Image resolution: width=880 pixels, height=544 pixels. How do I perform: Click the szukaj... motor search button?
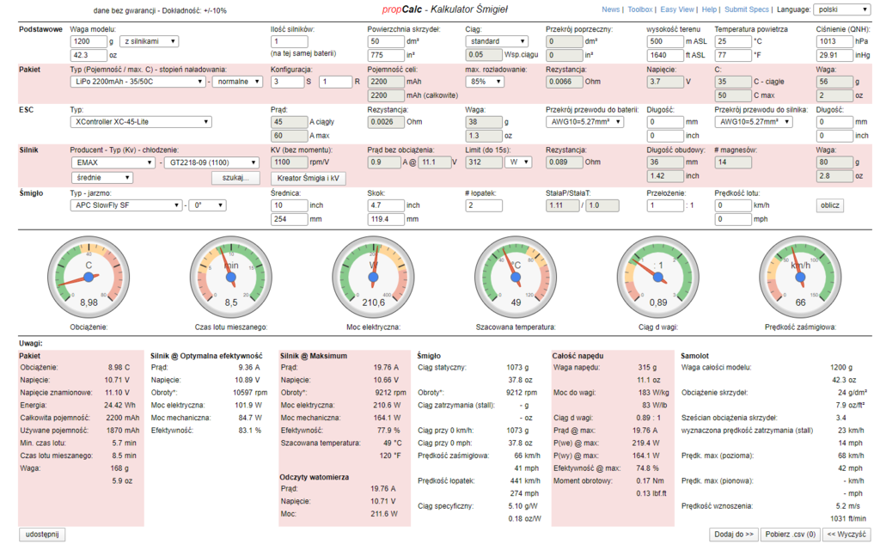[x=235, y=178]
